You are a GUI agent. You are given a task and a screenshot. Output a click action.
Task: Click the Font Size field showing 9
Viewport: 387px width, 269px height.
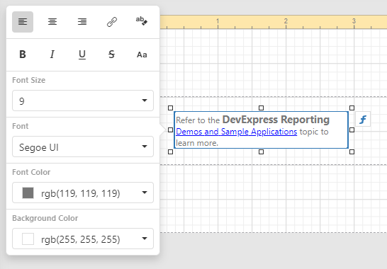83,101
